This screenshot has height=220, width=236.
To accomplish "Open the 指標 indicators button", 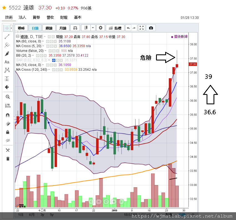I will pyautogui.click(x=115, y=28).
